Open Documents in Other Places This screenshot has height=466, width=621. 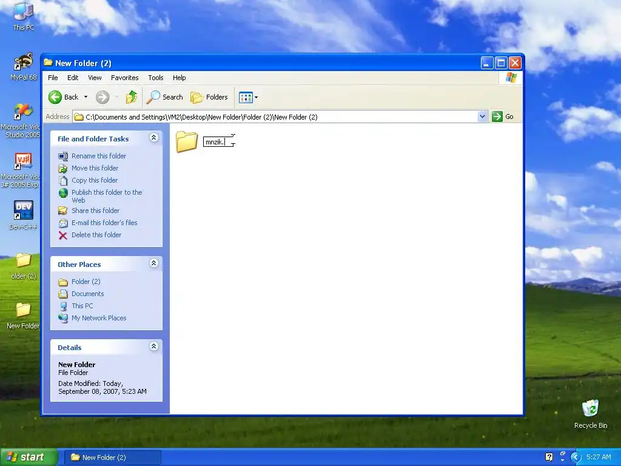tap(87, 294)
